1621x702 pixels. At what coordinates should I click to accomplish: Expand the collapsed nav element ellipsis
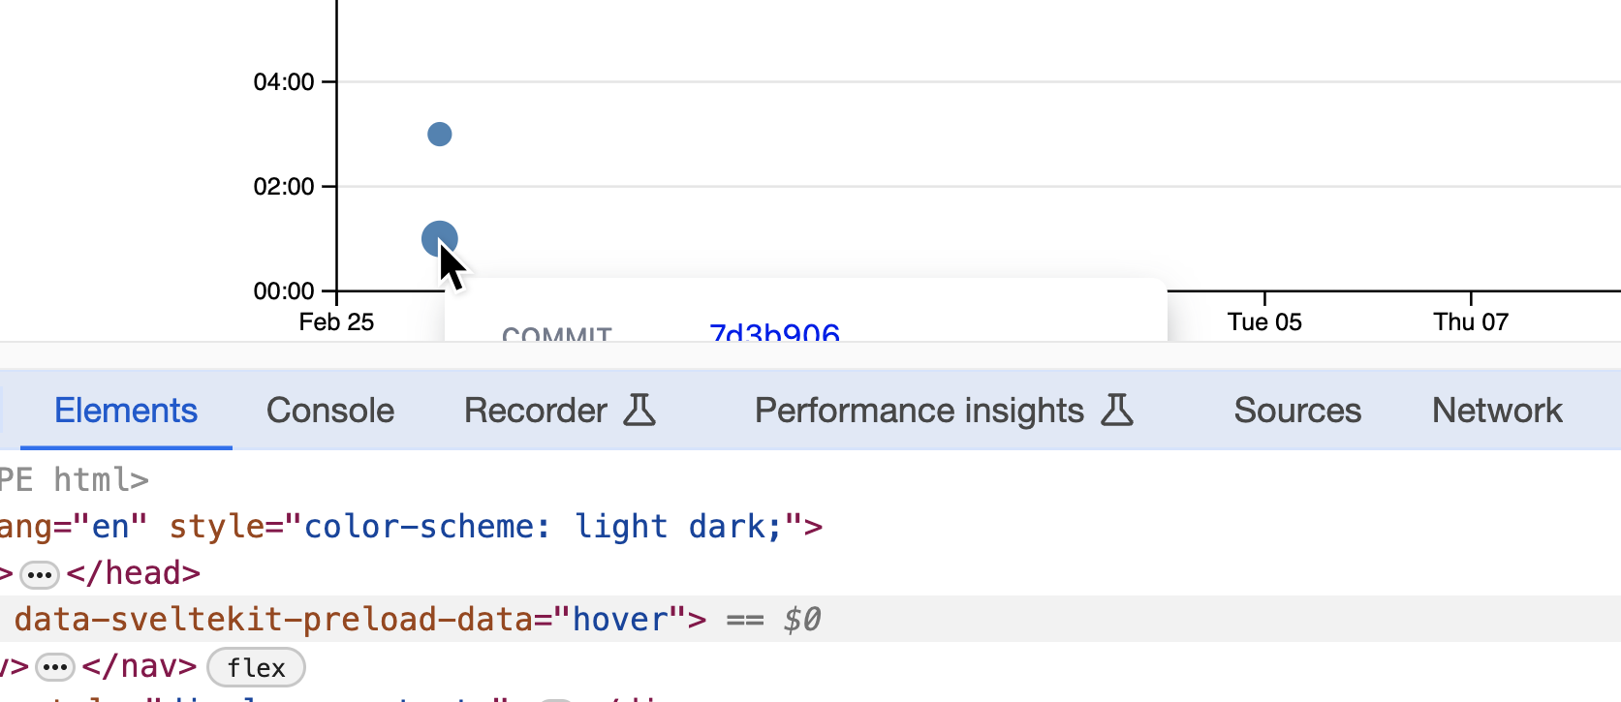(x=55, y=668)
